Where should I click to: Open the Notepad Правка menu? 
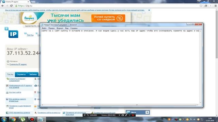pos(51,28)
